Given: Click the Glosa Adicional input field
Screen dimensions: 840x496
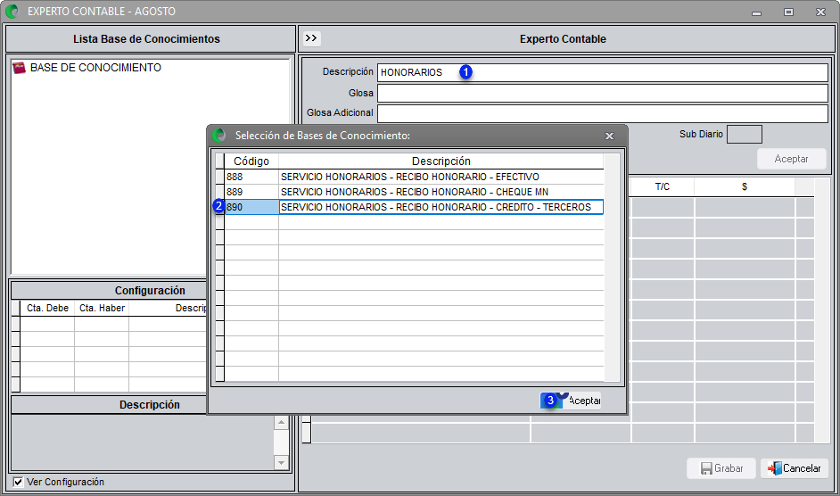Looking at the screenshot, I should pos(603,113).
